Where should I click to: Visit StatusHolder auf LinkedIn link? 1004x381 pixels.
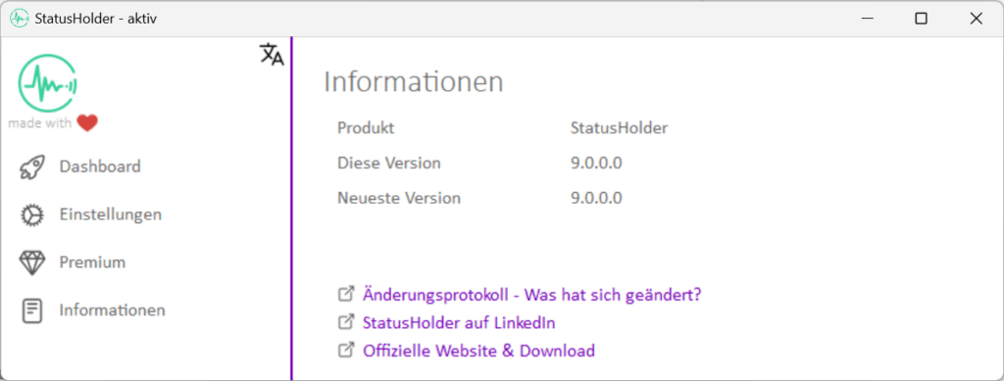click(x=459, y=323)
